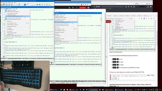Click the file explorer folder icon on taskbar
Viewport: 162px width, 91px height.
(x=103, y=90)
